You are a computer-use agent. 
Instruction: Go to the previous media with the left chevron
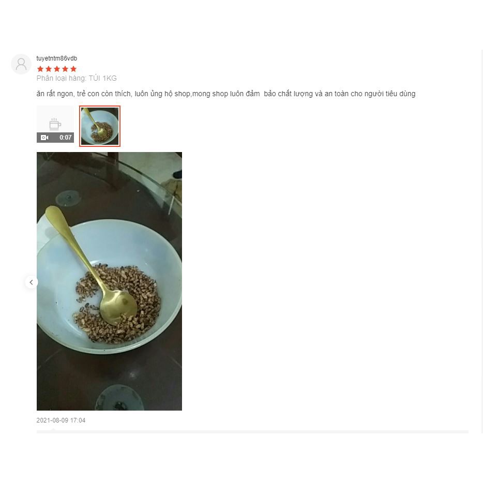click(31, 282)
